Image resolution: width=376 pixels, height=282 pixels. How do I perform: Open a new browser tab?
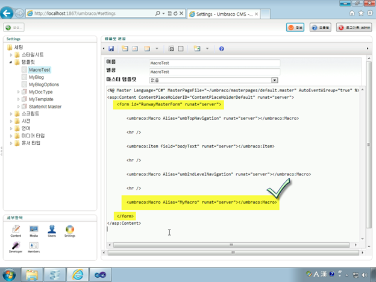265,14
